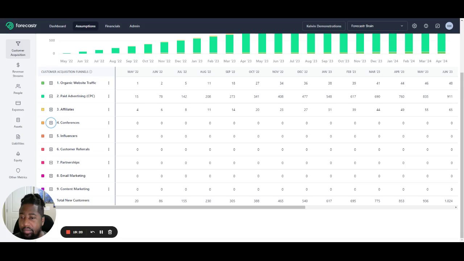Open Assets building icon in sidebar
Screen dimensions: 464x261
pyautogui.click(x=18, y=120)
